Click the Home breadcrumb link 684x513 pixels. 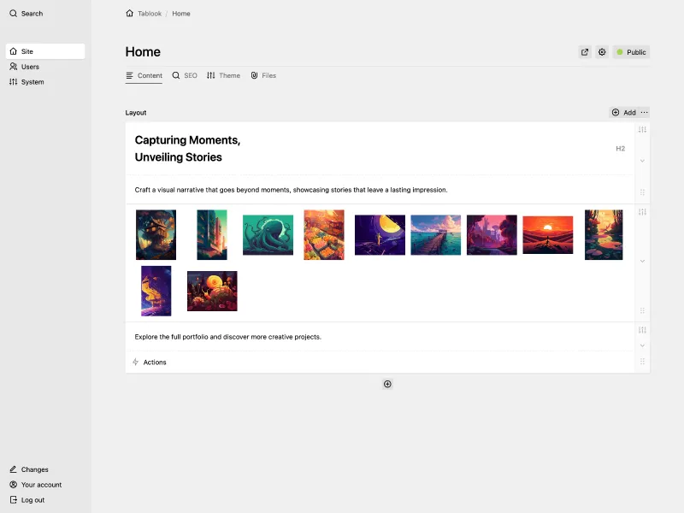(181, 13)
